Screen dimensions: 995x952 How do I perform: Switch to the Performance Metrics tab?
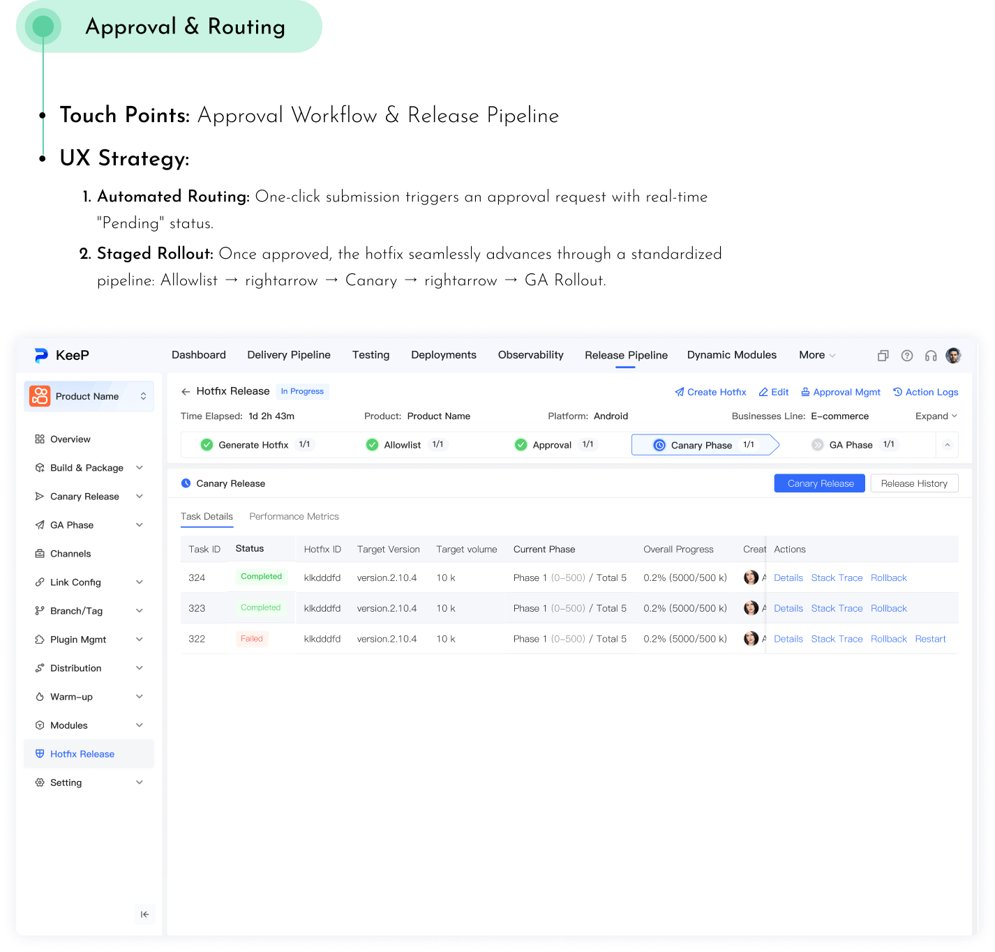click(x=294, y=517)
